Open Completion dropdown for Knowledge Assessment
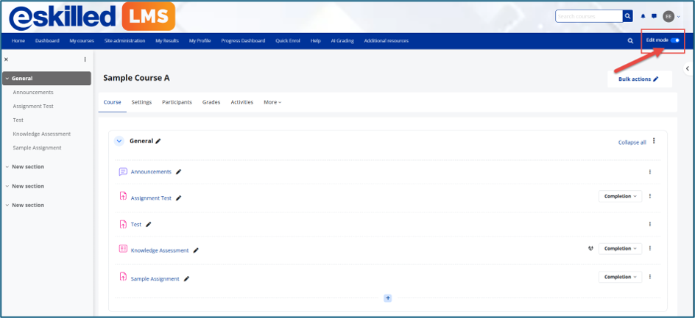 (x=620, y=248)
